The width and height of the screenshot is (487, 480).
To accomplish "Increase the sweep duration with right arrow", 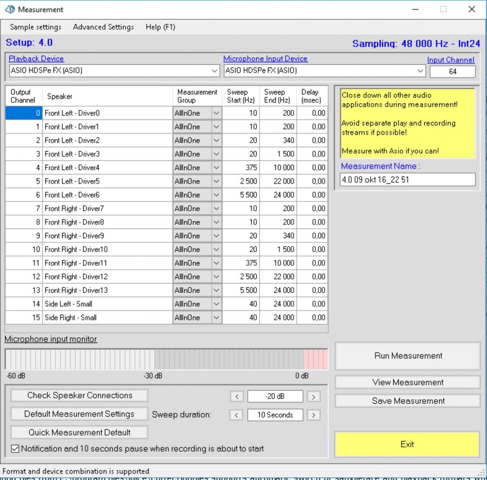I will pos(313,415).
